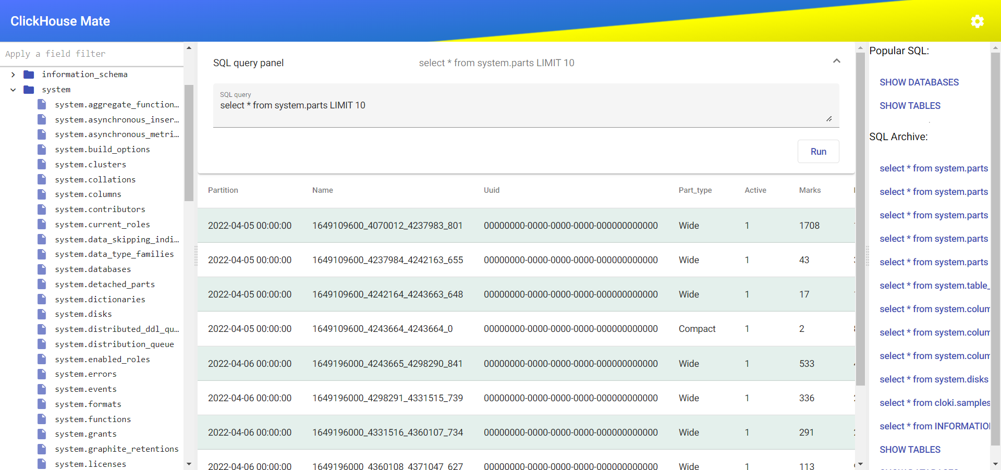Viewport: 1001px width, 470px height.
Task: Sort by Active column header
Action: pyautogui.click(x=755, y=190)
